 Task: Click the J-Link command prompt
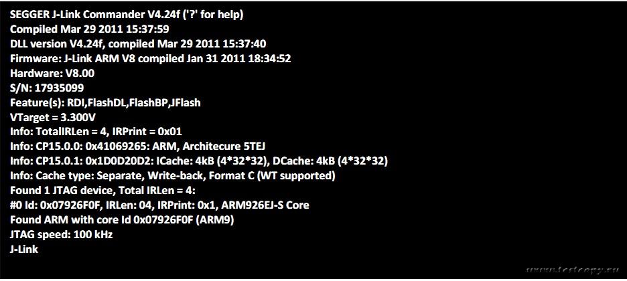point(24,250)
